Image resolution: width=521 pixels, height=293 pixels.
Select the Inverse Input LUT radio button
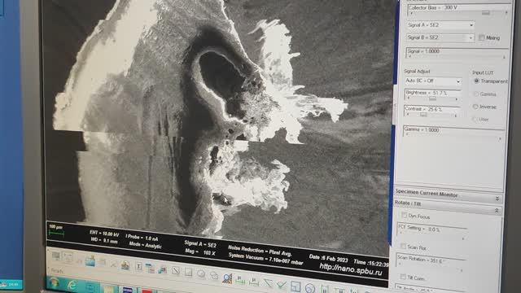pyautogui.click(x=475, y=107)
